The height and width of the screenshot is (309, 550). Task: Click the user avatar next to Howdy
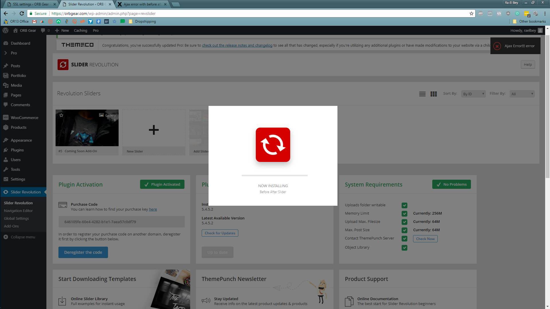click(540, 30)
